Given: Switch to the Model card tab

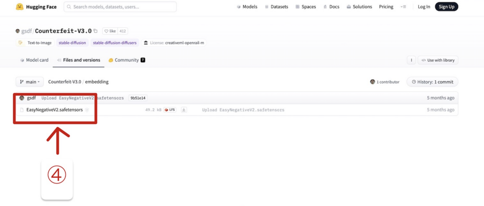Looking at the screenshot, I should [x=34, y=60].
